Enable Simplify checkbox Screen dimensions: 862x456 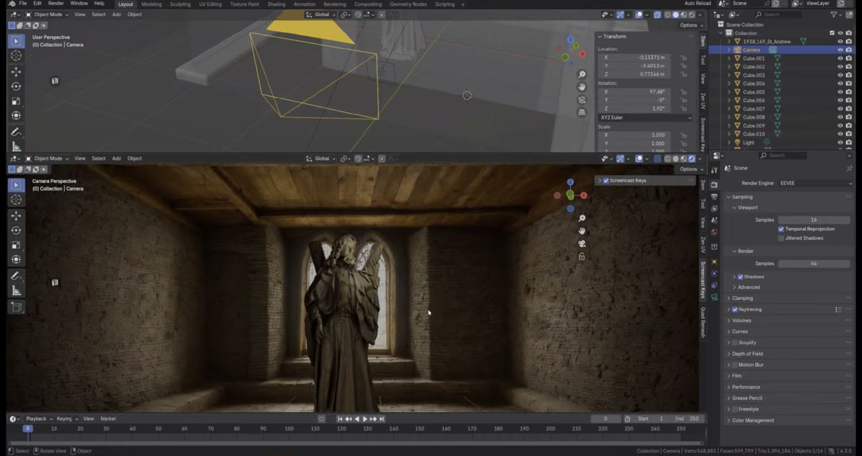coord(735,343)
